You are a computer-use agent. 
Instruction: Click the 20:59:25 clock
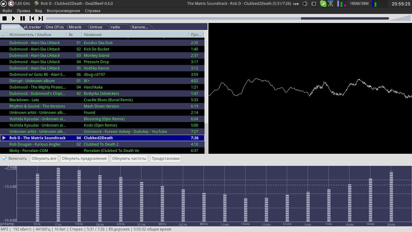pyautogui.click(x=401, y=4)
